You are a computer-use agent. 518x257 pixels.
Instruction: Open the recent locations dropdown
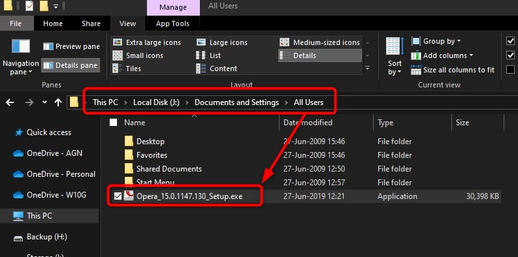coord(44,102)
